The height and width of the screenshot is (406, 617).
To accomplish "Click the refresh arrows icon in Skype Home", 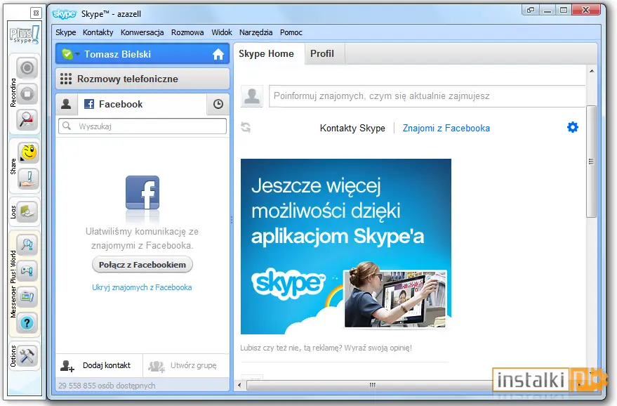I will pos(246,127).
